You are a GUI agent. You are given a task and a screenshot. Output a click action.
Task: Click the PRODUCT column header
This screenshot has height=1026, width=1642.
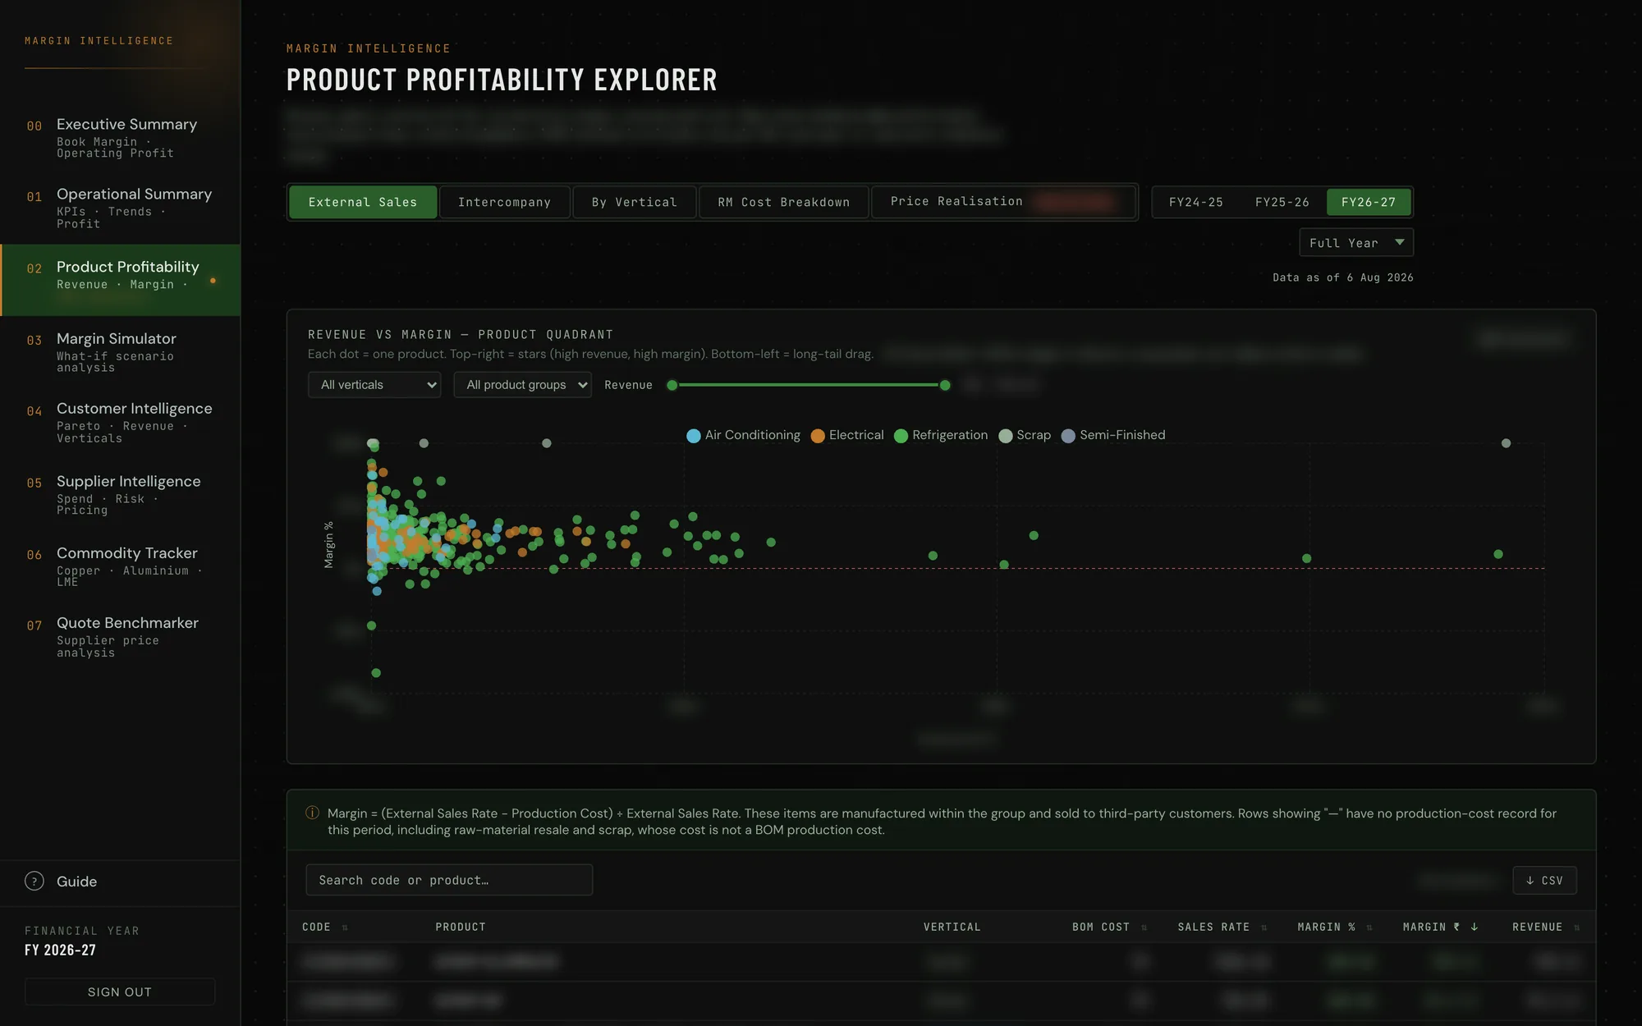(461, 927)
